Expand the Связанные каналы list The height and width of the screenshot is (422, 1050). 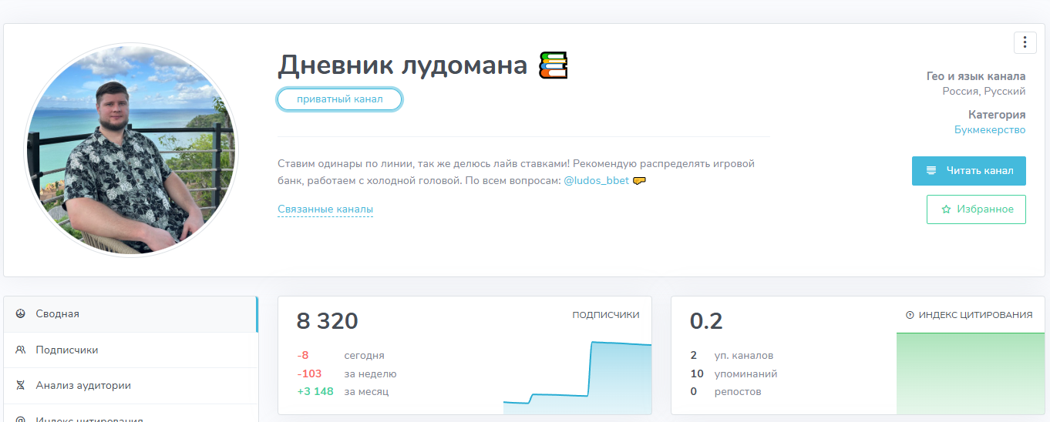pos(325,209)
